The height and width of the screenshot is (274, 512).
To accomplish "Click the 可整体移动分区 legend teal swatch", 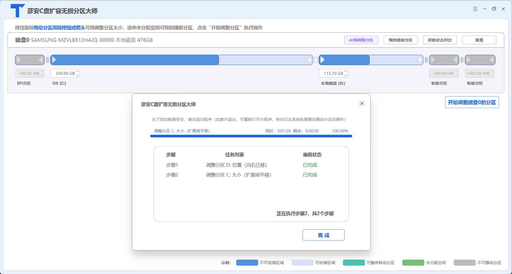I will click(x=354, y=263).
